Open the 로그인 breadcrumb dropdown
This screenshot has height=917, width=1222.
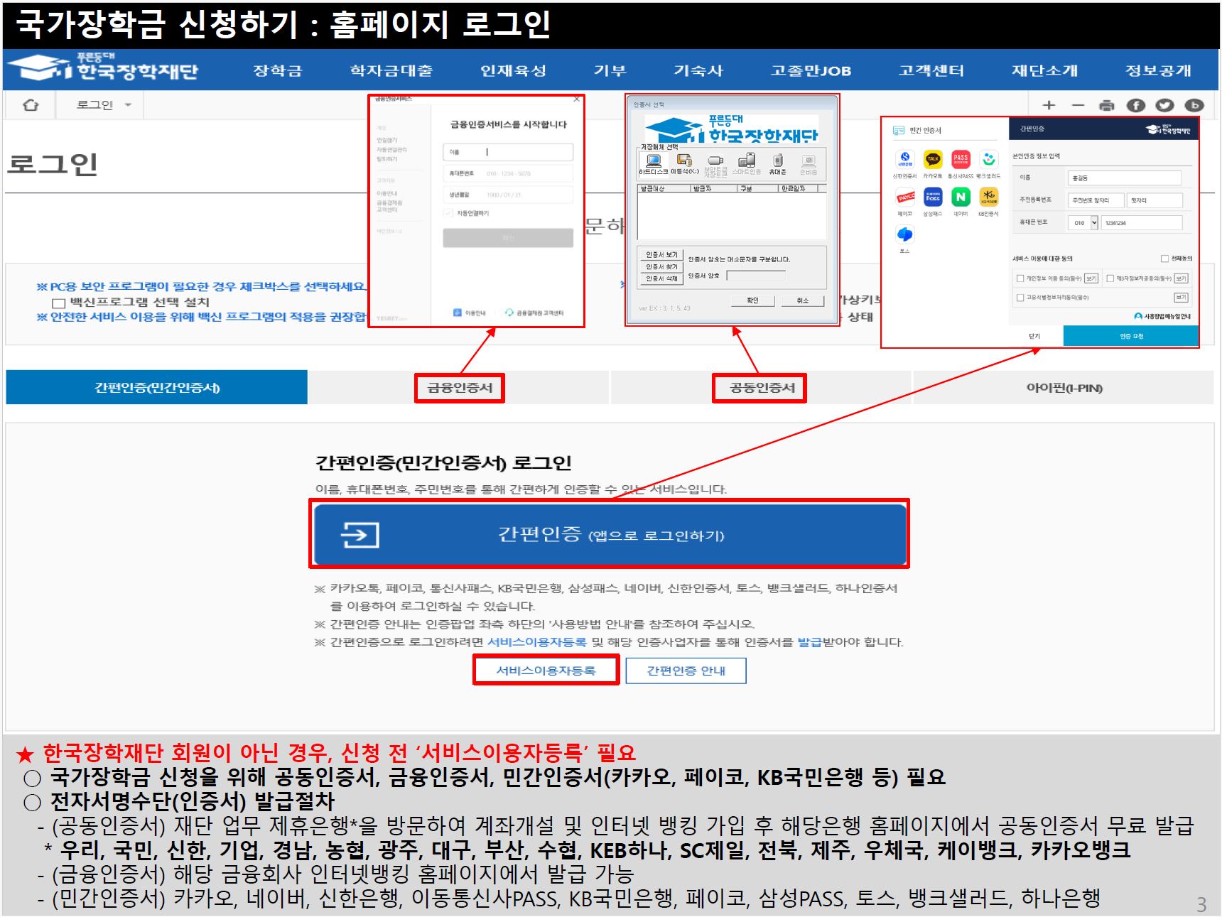[104, 105]
